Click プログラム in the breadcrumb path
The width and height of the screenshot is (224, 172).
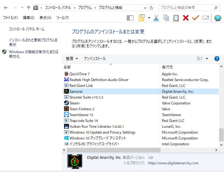(x=85, y=8)
